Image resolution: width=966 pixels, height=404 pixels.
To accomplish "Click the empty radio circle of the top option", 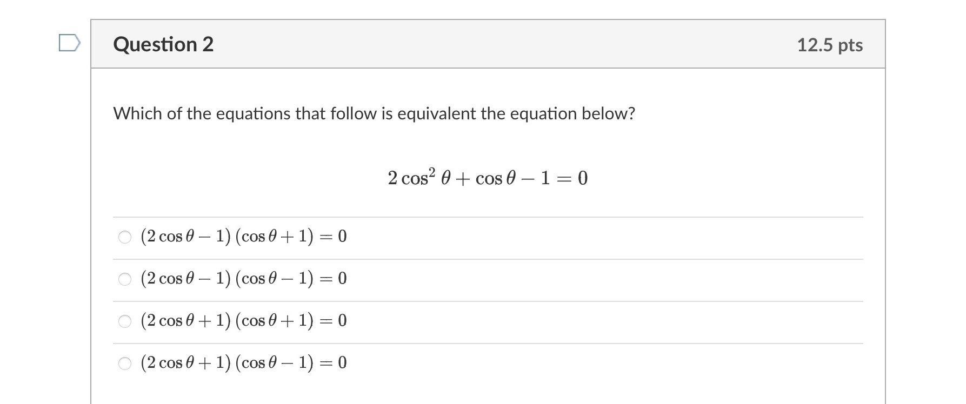I will tap(124, 235).
